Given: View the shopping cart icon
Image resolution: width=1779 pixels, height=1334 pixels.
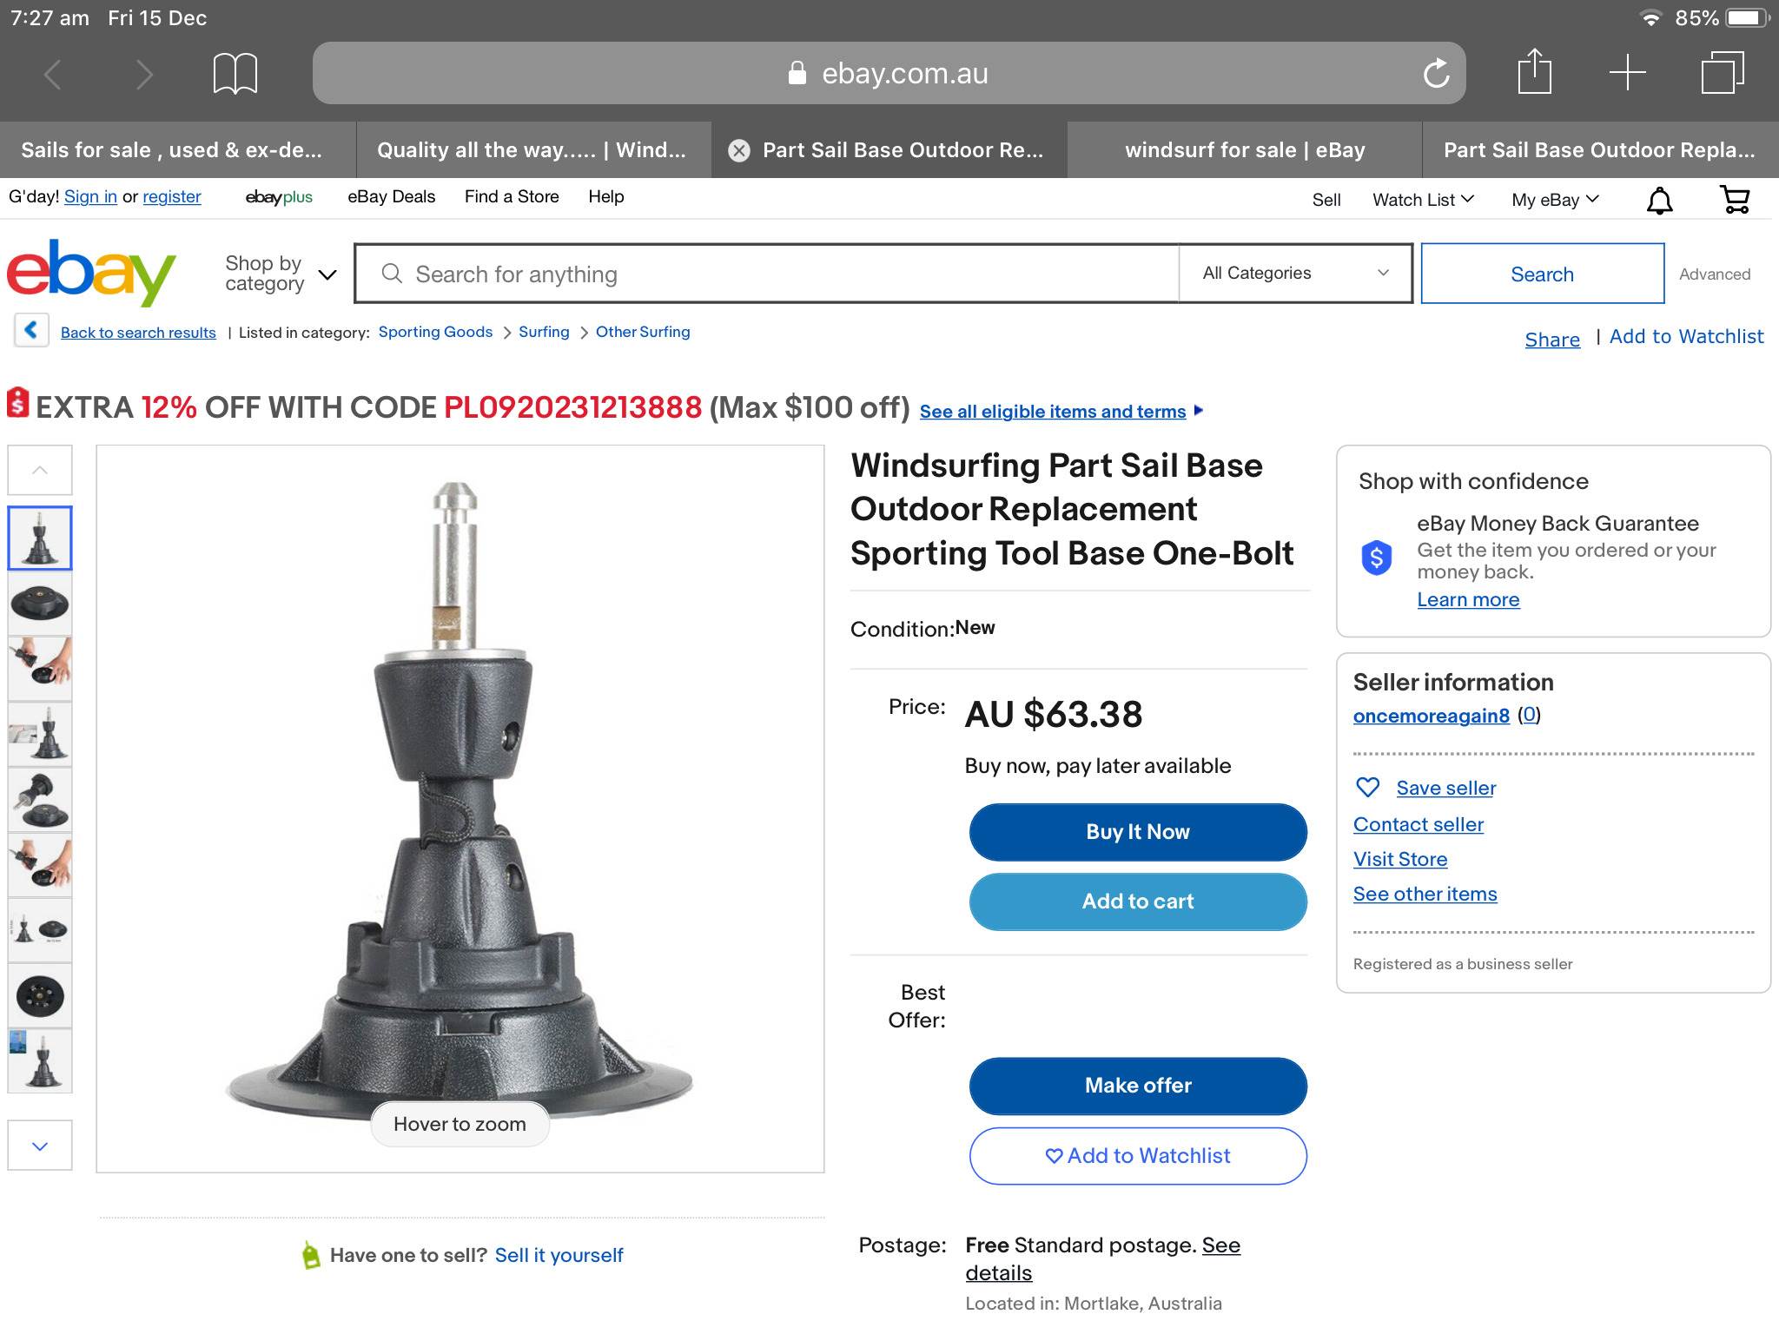Looking at the screenshot, I should 1735,200.
